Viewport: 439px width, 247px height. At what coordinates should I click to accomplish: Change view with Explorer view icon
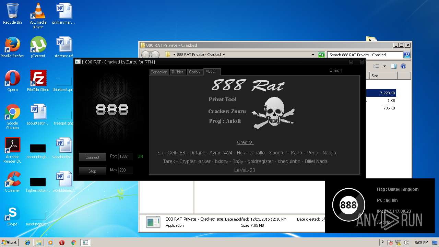376,66
